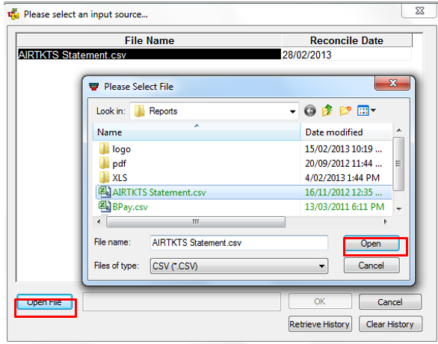Sort files by Name column header

[197, 132]
